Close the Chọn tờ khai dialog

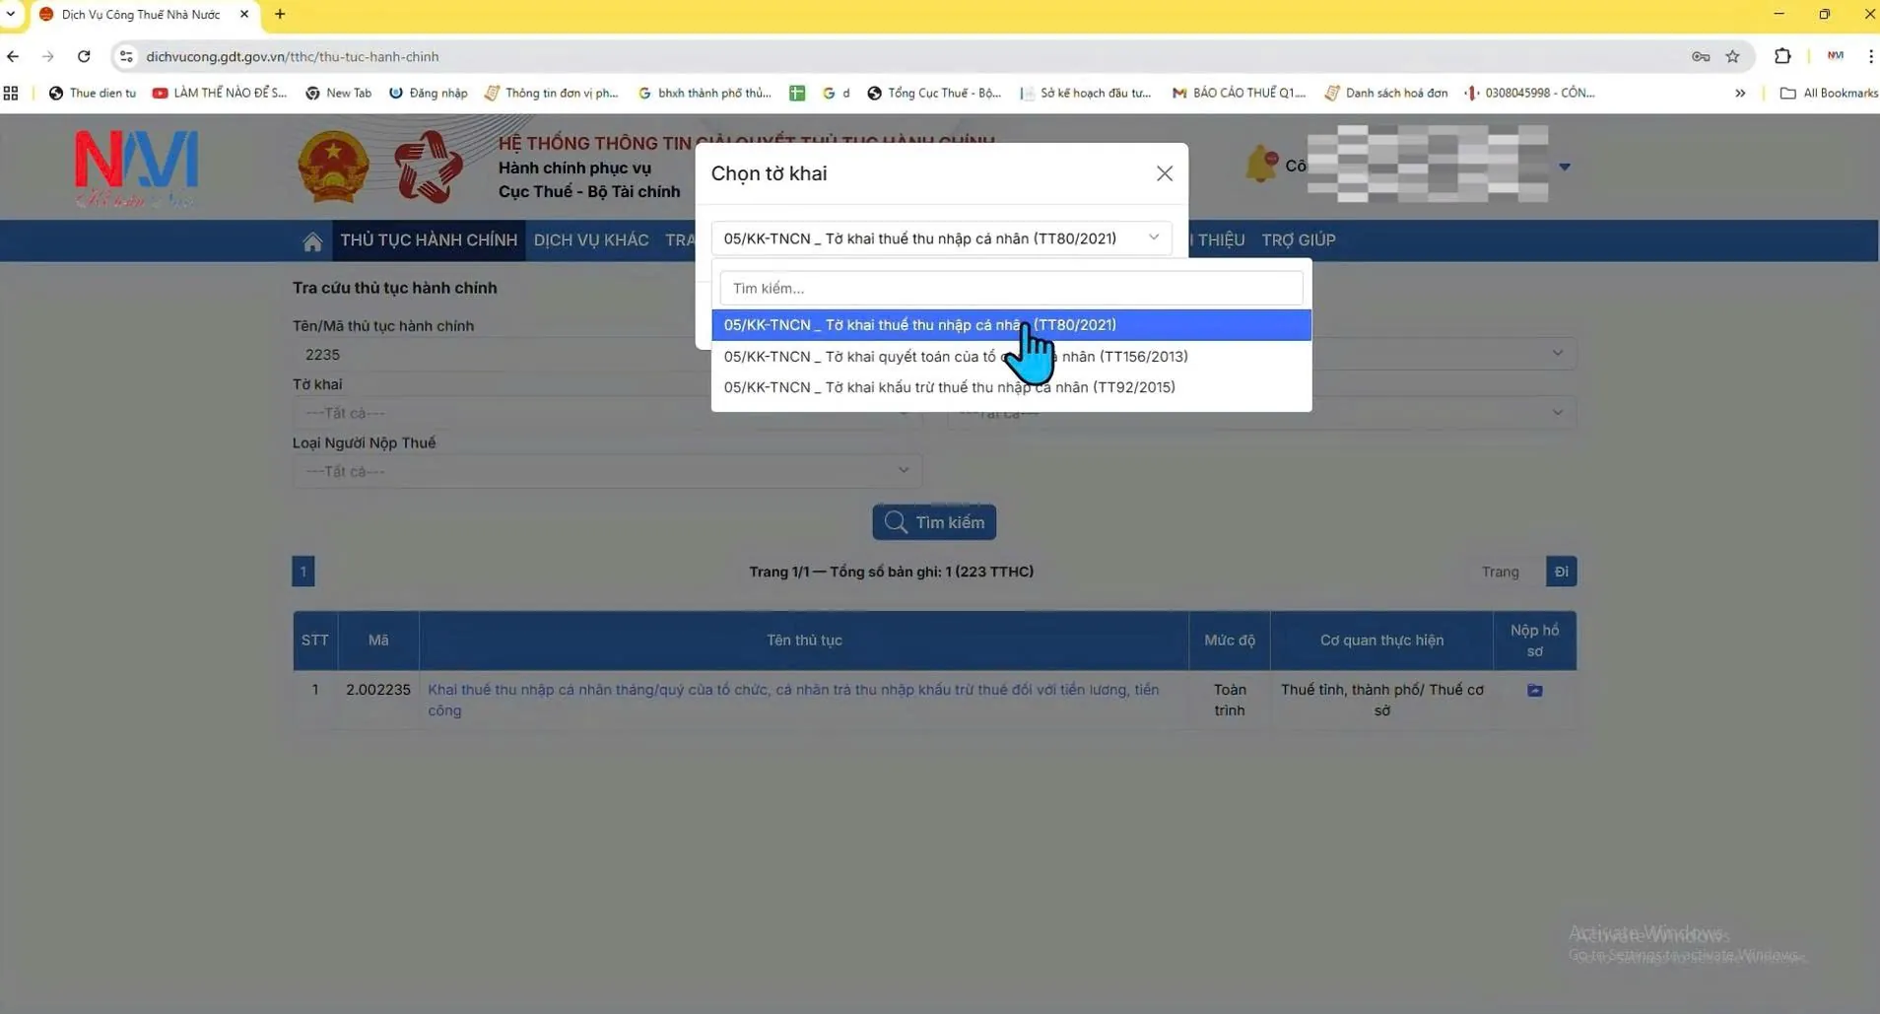tap(1164, 173)
